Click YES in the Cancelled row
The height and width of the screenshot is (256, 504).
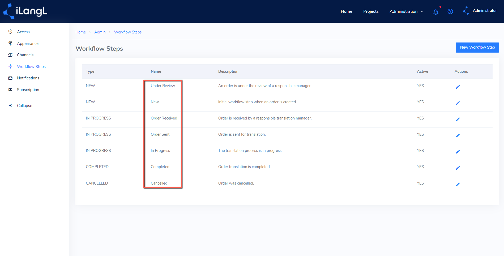[x=420, y=183]
